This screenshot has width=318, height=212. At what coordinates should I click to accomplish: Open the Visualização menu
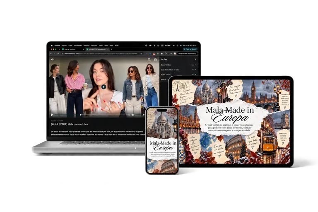(x=78, y=46)
